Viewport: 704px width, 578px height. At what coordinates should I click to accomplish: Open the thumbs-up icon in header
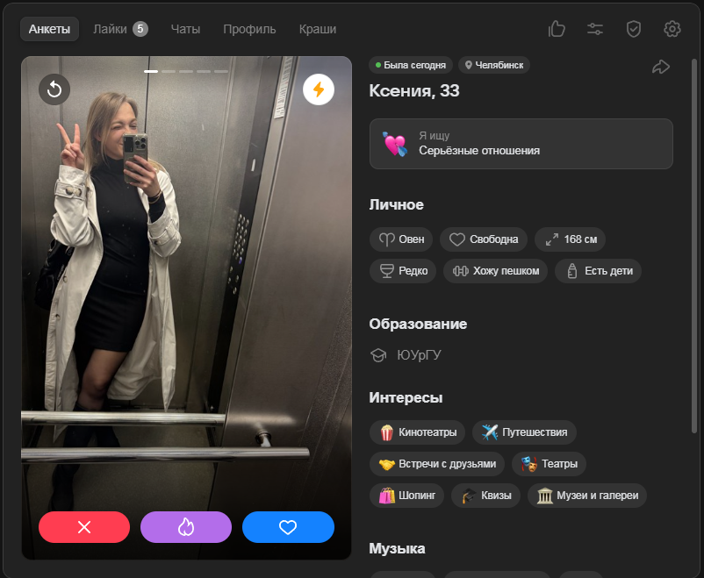tap(557, 29)
